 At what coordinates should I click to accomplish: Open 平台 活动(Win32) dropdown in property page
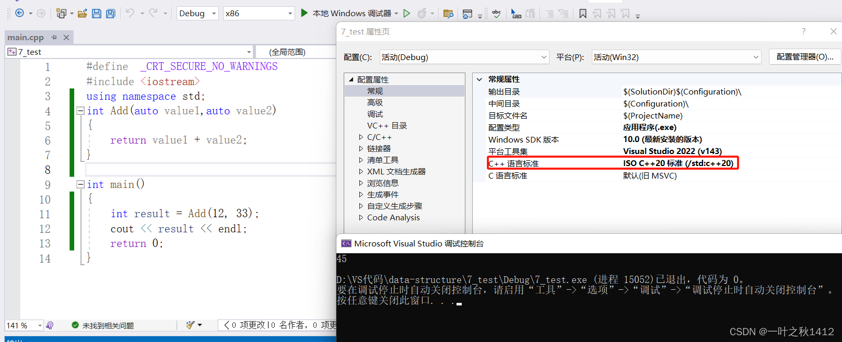[676, 57]
